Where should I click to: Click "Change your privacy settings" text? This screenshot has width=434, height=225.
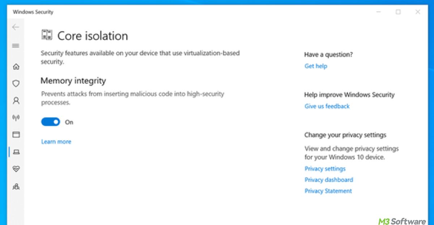coord(345,135)
